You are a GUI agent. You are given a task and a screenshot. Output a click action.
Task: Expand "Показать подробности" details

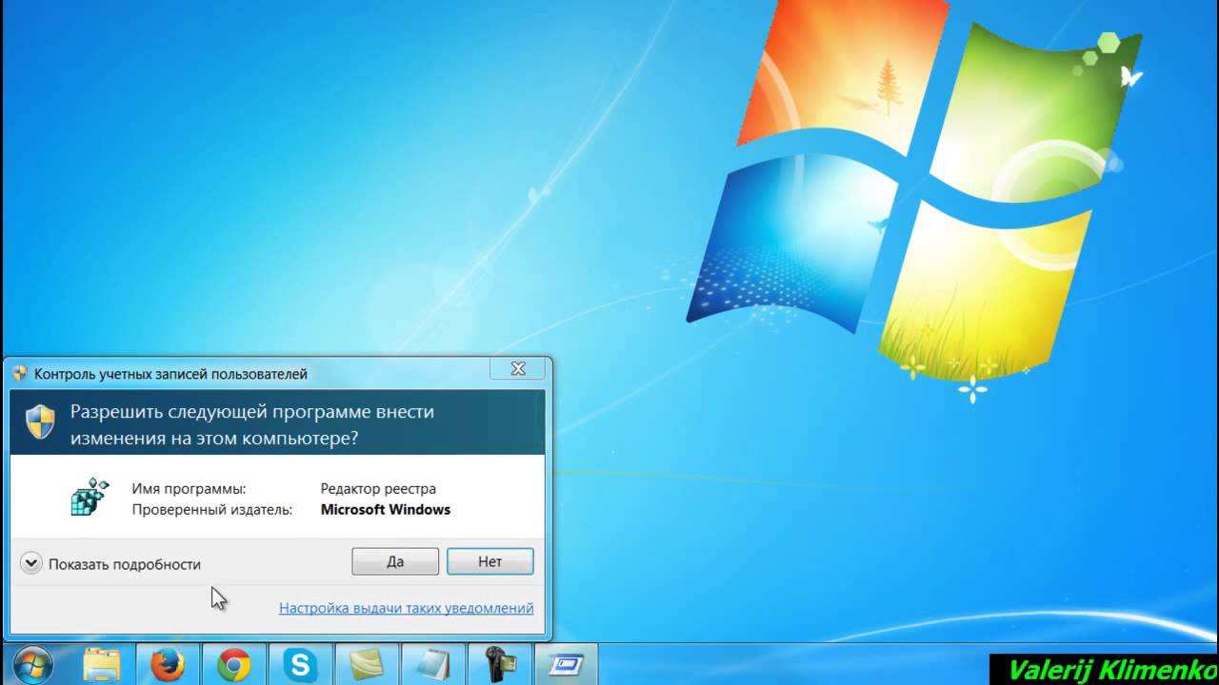pos(110,564)
